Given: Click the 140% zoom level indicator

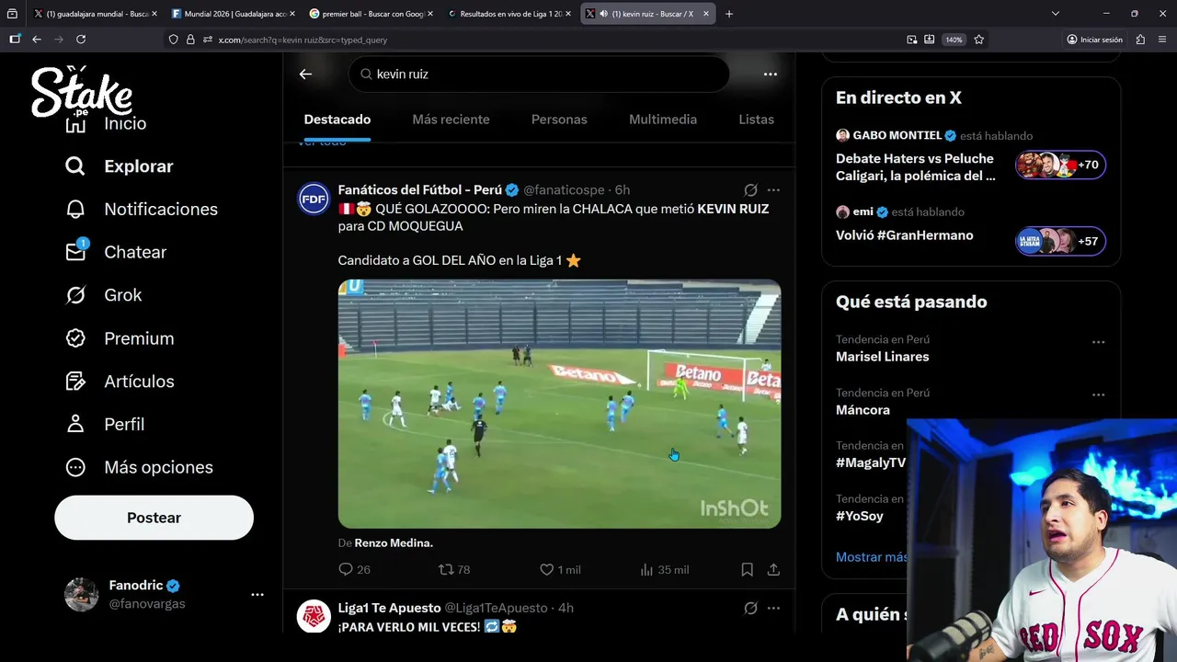Looking at the screenshot, I should (x=954, y=40).
